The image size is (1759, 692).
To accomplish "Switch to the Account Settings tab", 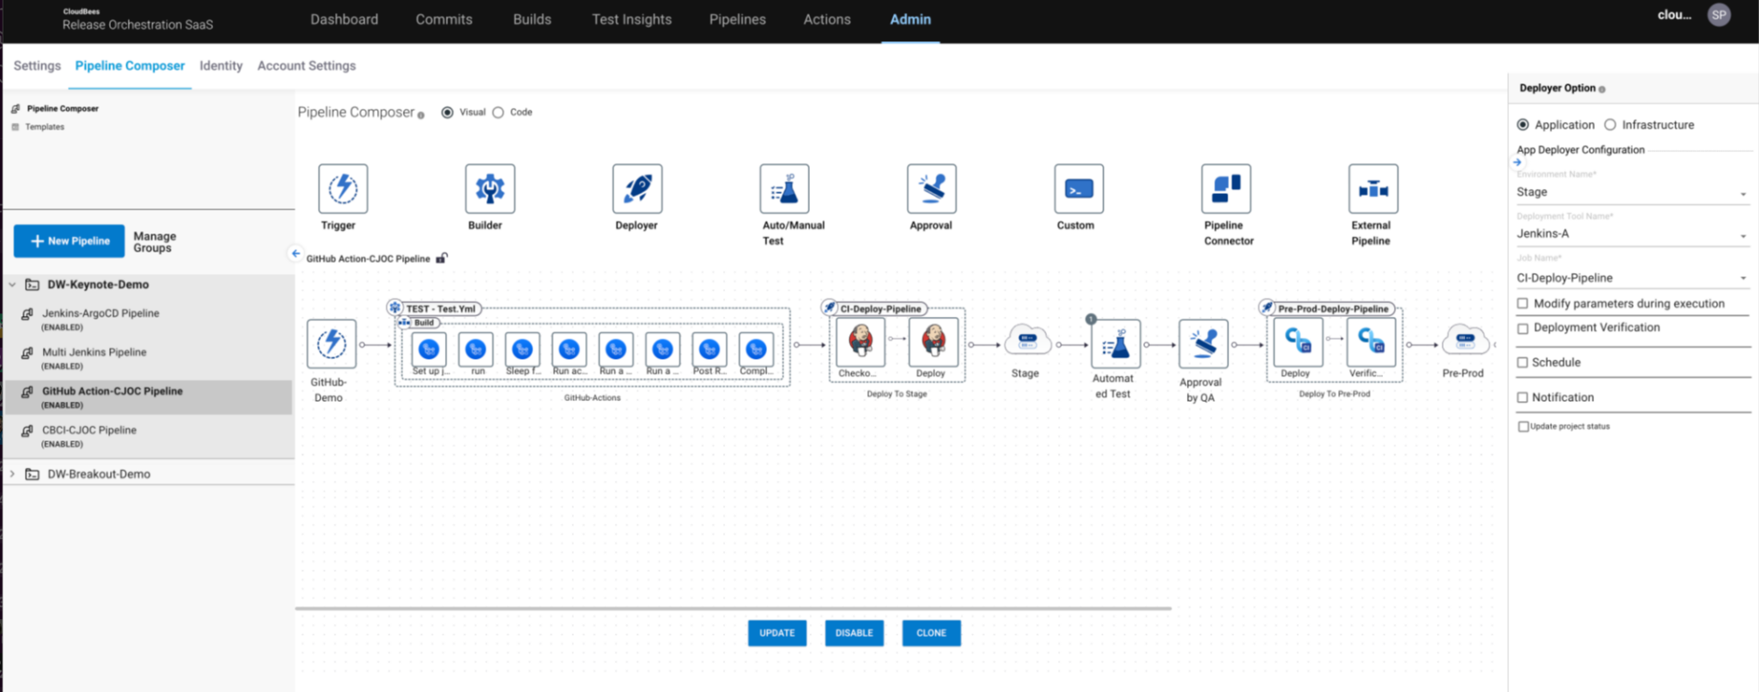I will pyautogui.click(x=307, y=65).
